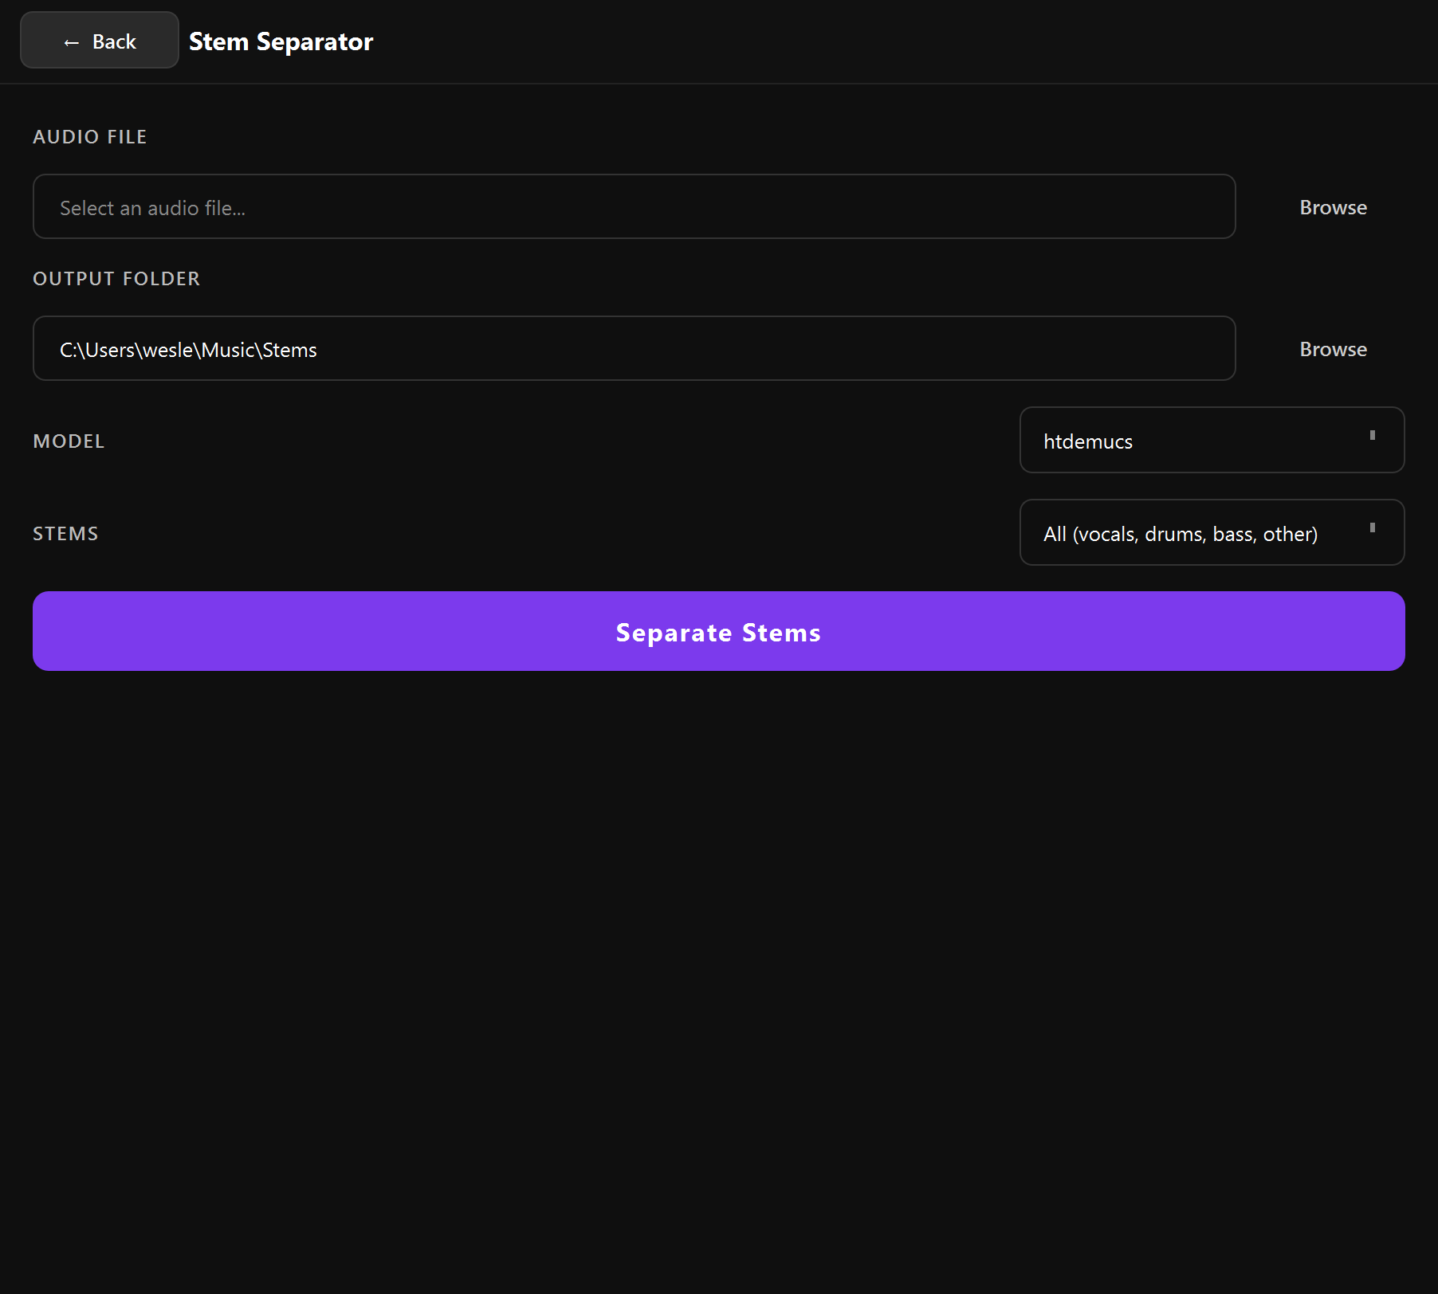Click the left arrow icon in Back button
The width and height of the screenshot is (1438, 1294).
click(71, 42)
